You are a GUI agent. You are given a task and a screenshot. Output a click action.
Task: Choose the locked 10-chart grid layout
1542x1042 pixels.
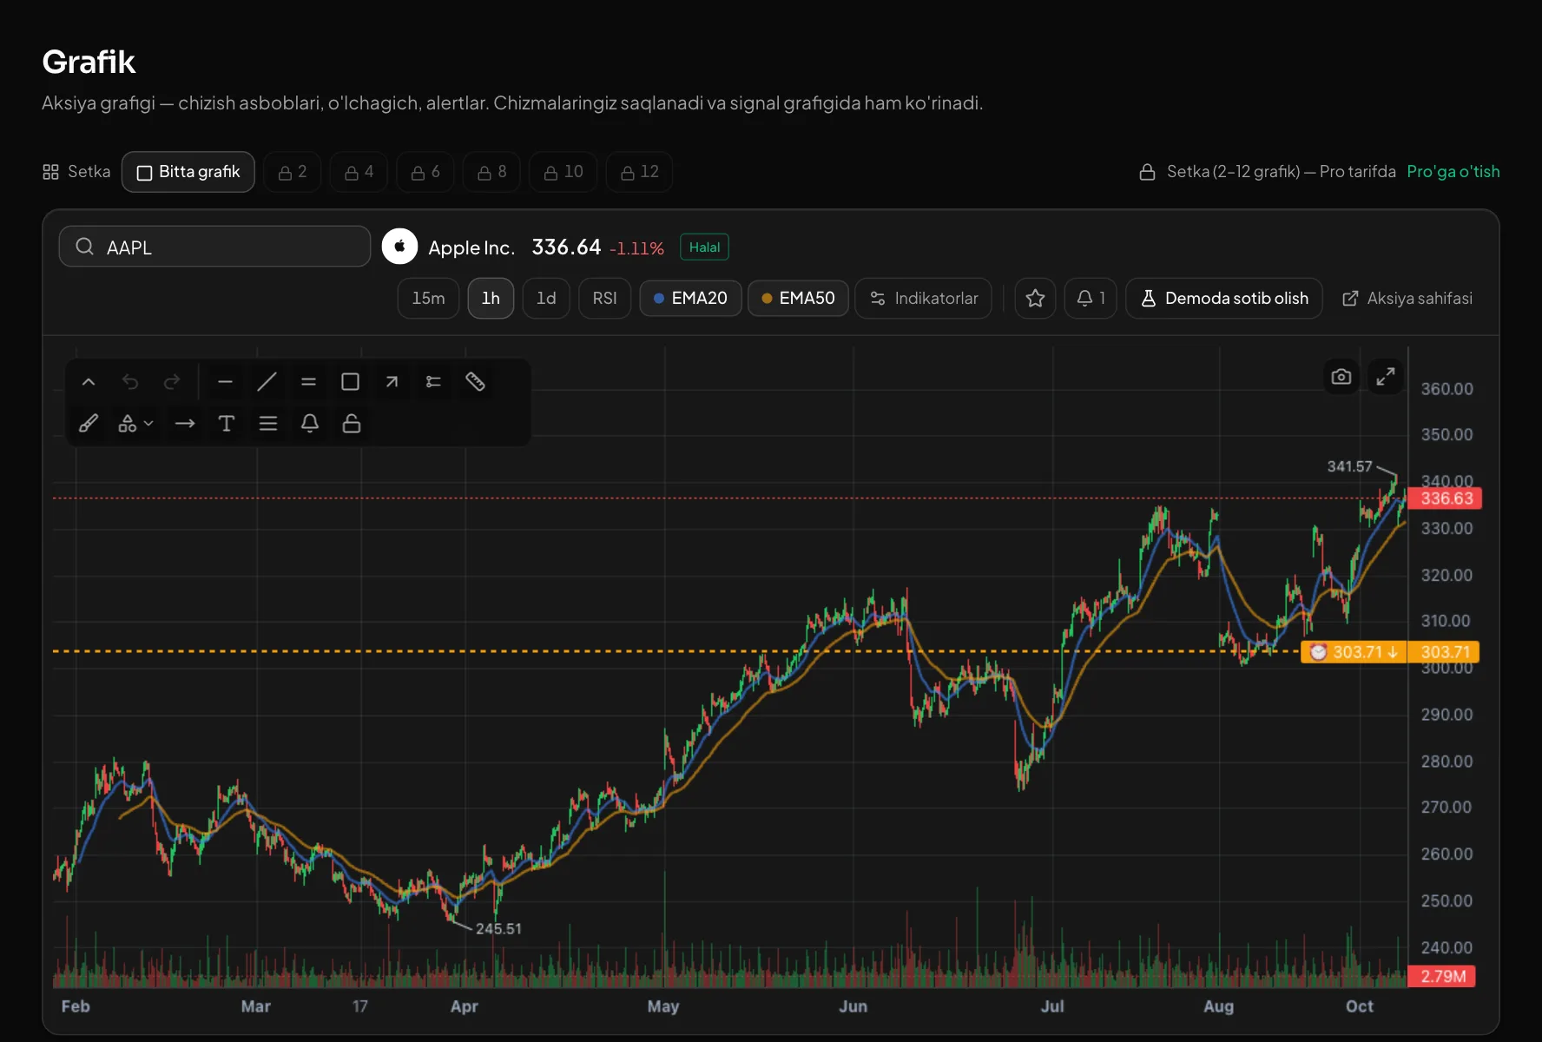[563, 172]
